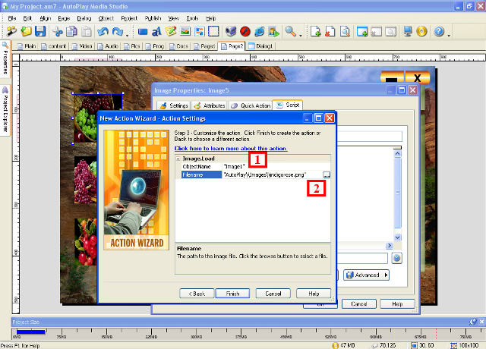The height and width of the screenshot is (349, 486).
Task: Click the new Label object icon
Action: (157, 32)
